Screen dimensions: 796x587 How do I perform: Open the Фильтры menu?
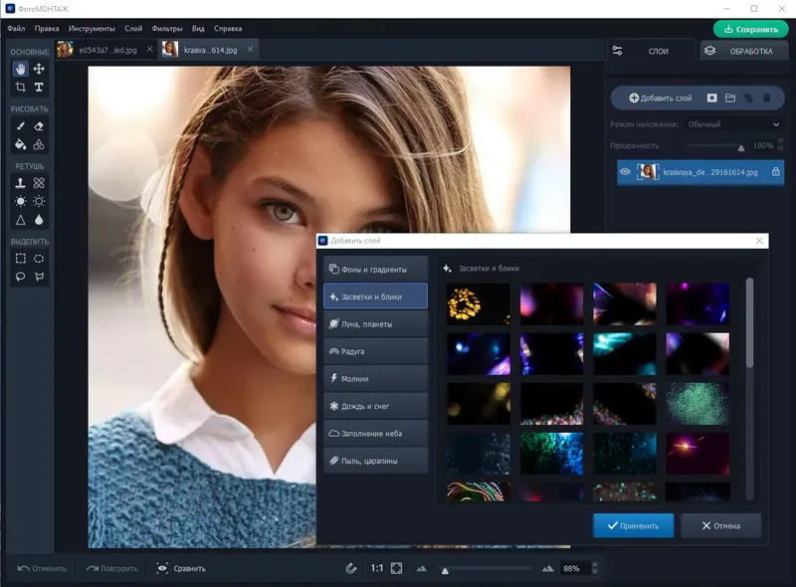point(165,29)
